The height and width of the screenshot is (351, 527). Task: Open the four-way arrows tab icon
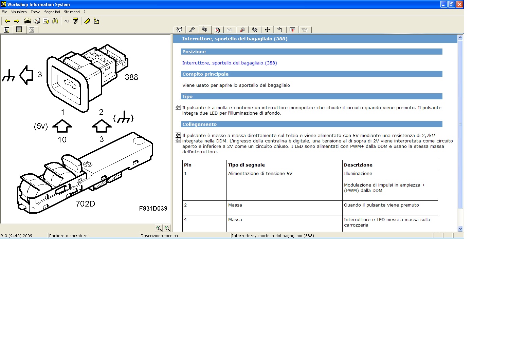pyautogui.click(x=267, y=30)
